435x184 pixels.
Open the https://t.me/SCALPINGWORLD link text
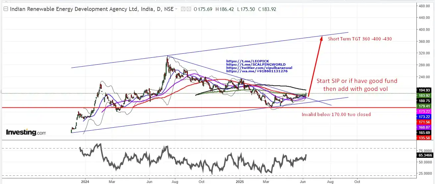pos(255,65)
